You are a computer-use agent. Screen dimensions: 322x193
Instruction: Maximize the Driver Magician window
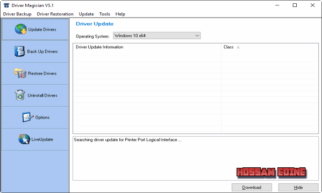click(295, 5)
